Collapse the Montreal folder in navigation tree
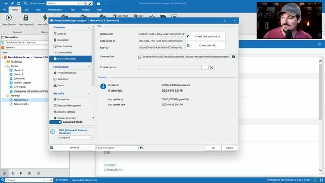The width and height of the screenshot is (325, 183). 5,96
